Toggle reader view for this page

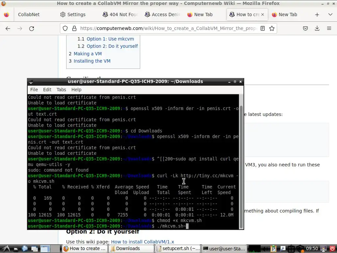pos(262,28)
